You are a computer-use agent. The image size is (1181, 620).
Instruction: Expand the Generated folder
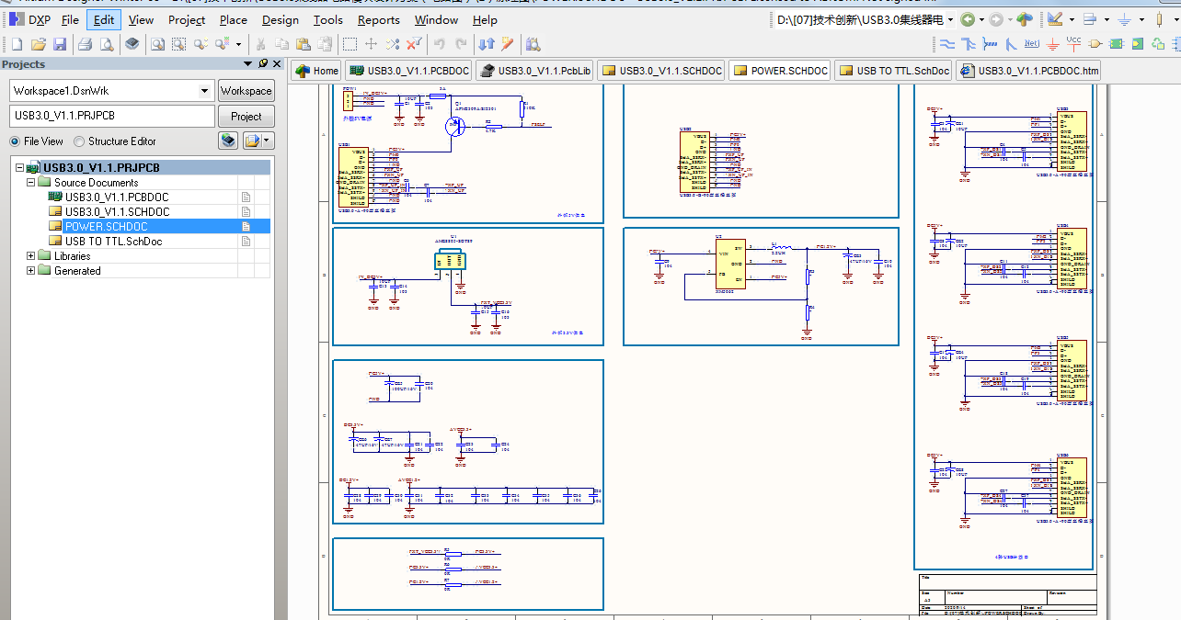point(31,271)
